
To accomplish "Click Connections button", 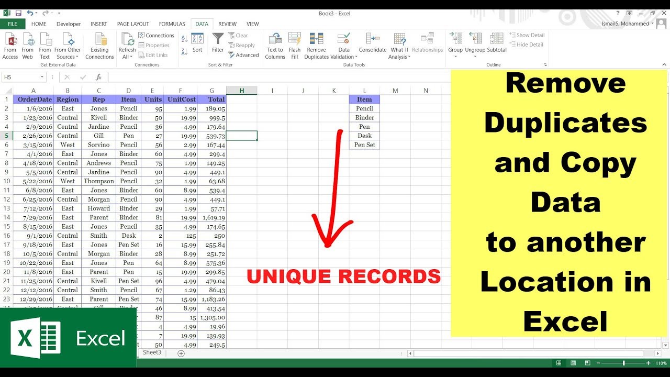I will point(157,36).
